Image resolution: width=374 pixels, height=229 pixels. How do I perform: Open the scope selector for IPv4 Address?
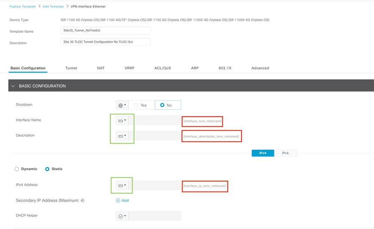[x=122, y=185]
